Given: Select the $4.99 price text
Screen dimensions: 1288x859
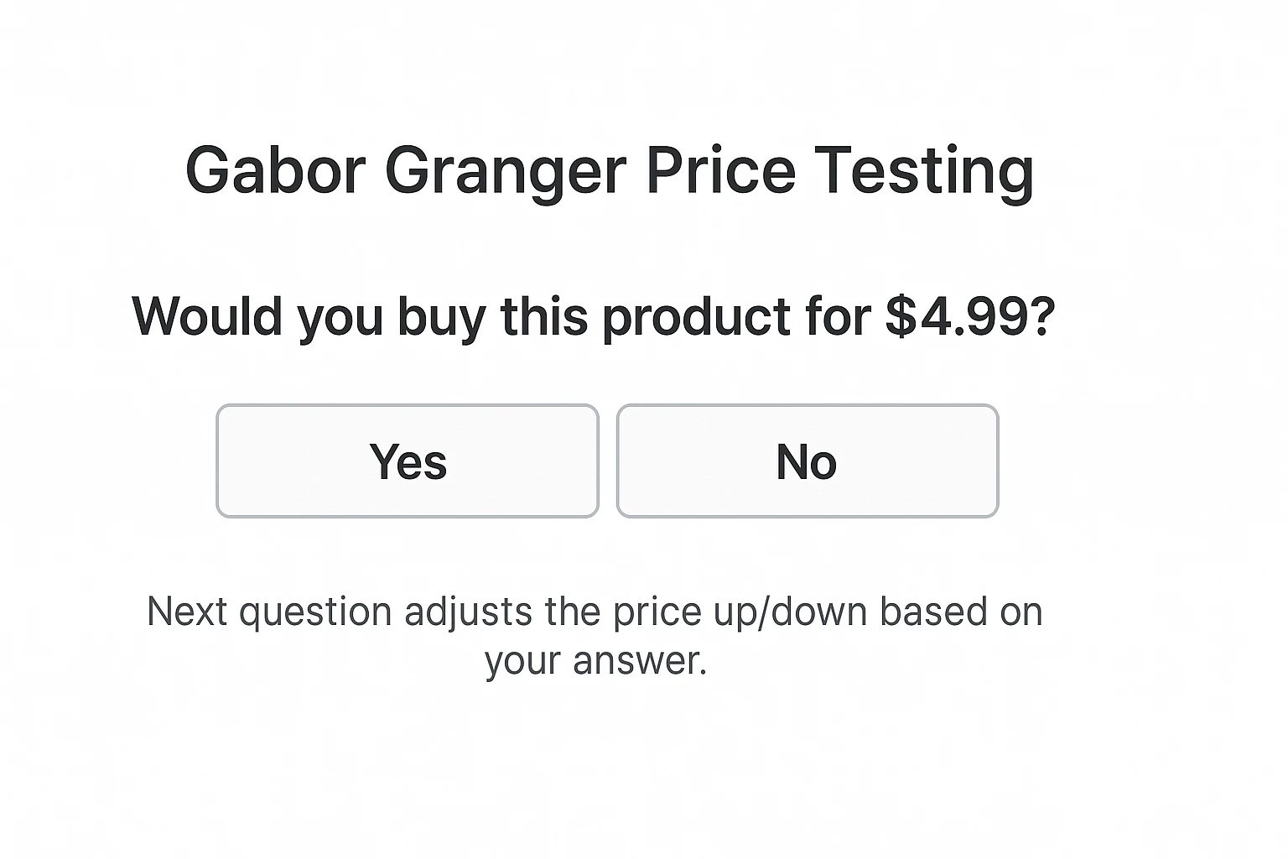Looking at the screenshot, I should [964, 317].
